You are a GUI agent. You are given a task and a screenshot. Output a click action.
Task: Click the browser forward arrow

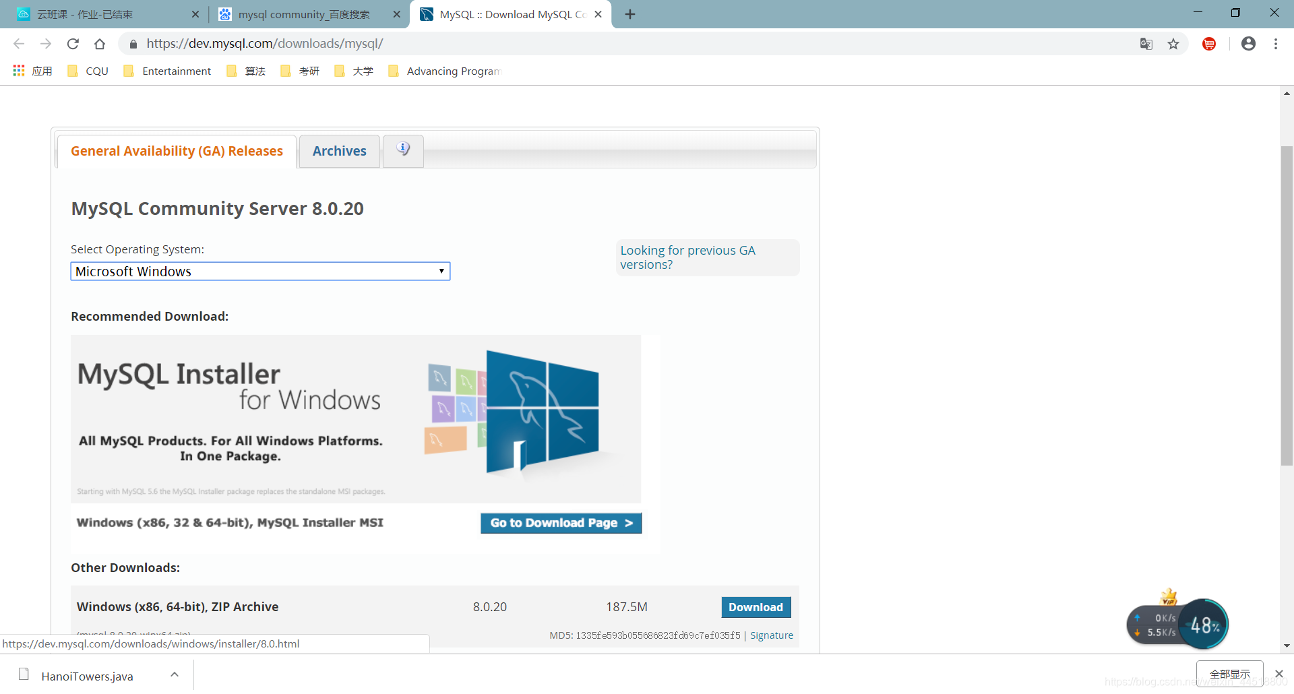coord(46,44)
